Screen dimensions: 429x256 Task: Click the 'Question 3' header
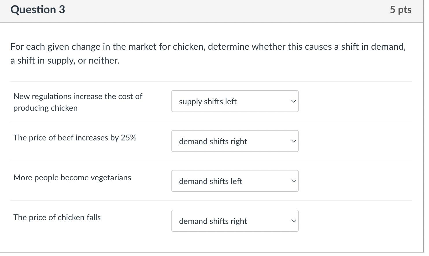[x=37, y=10]
